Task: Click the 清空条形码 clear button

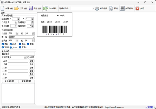Action: [x=26, y=81]
